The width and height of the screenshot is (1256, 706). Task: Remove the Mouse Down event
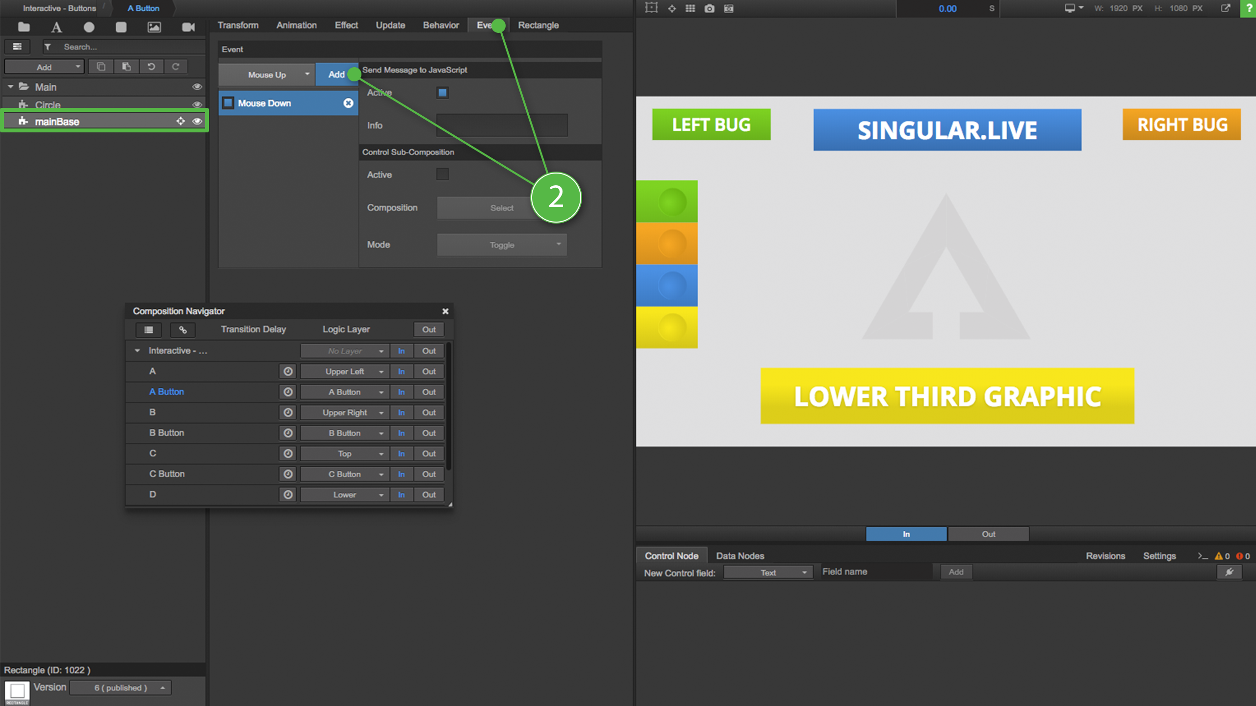point(348,103)
